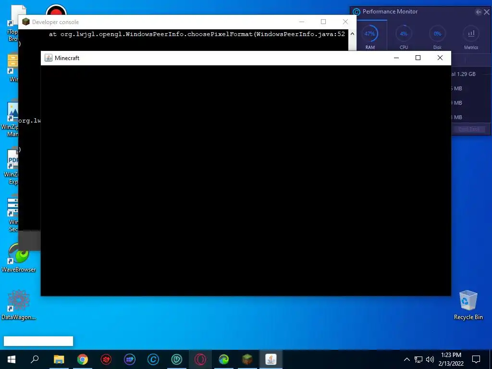Viewport: 492px width, 369px height.
Task: Minimize the Minecraft window
Action: (396, 58)
